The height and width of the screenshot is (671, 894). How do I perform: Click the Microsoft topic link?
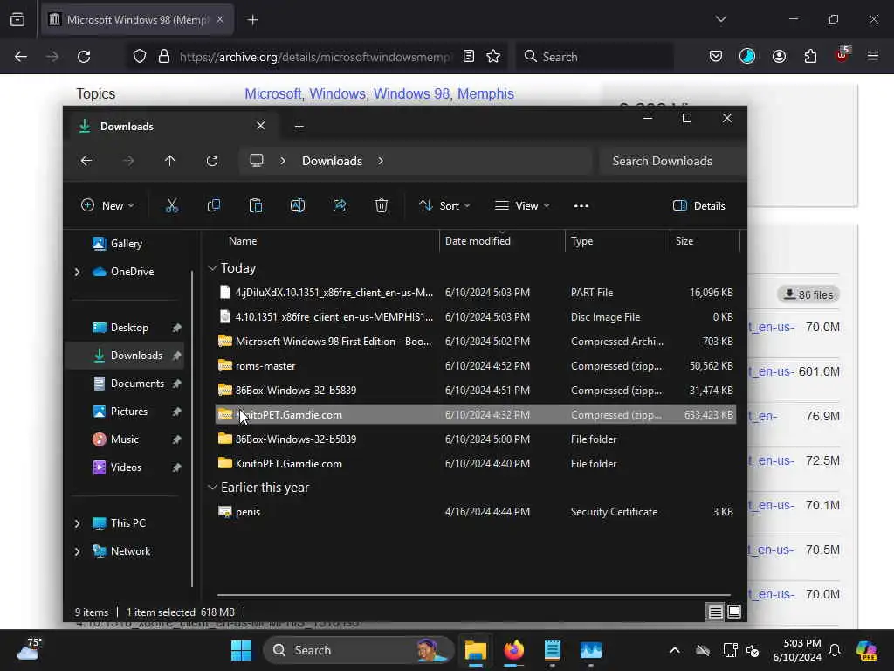[x=272, y=93]
